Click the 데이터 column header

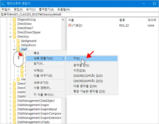click(x=152, y=20)
